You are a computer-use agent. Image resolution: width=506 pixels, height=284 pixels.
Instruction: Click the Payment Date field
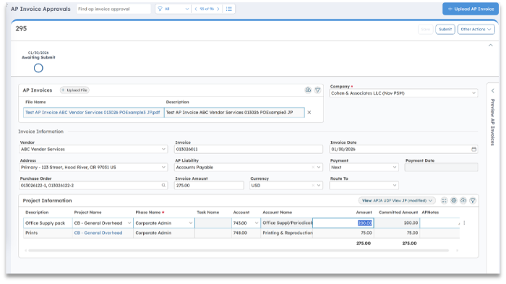click(441, 167)
